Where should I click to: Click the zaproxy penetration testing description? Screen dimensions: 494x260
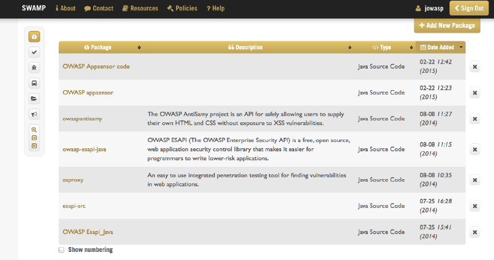(246, 180)
